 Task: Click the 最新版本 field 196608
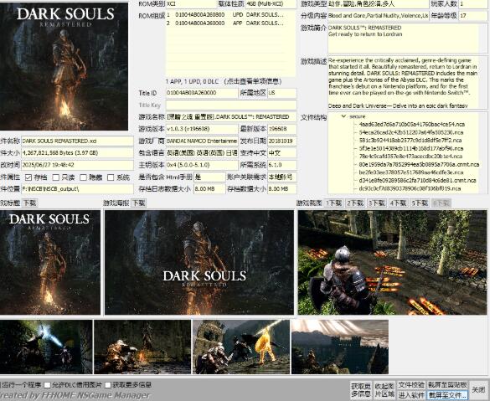click(282, 129)
